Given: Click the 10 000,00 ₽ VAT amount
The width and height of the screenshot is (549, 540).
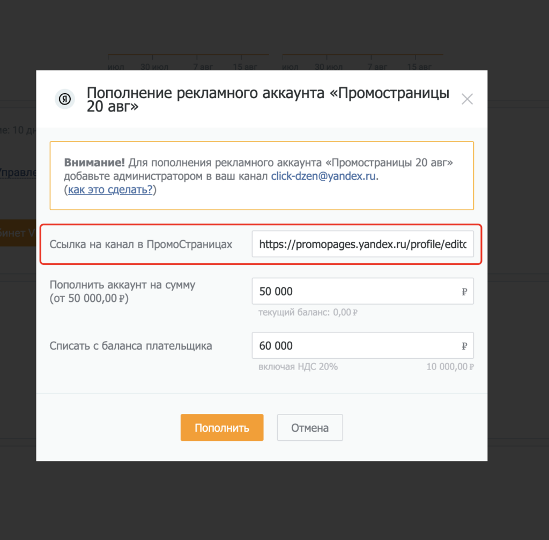Looking at the screenshot, I should click(x=450, y=367).
